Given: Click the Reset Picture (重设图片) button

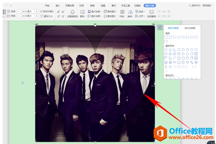Looking at the screenshot, I should pyautogui.click(x=110, y=16).
